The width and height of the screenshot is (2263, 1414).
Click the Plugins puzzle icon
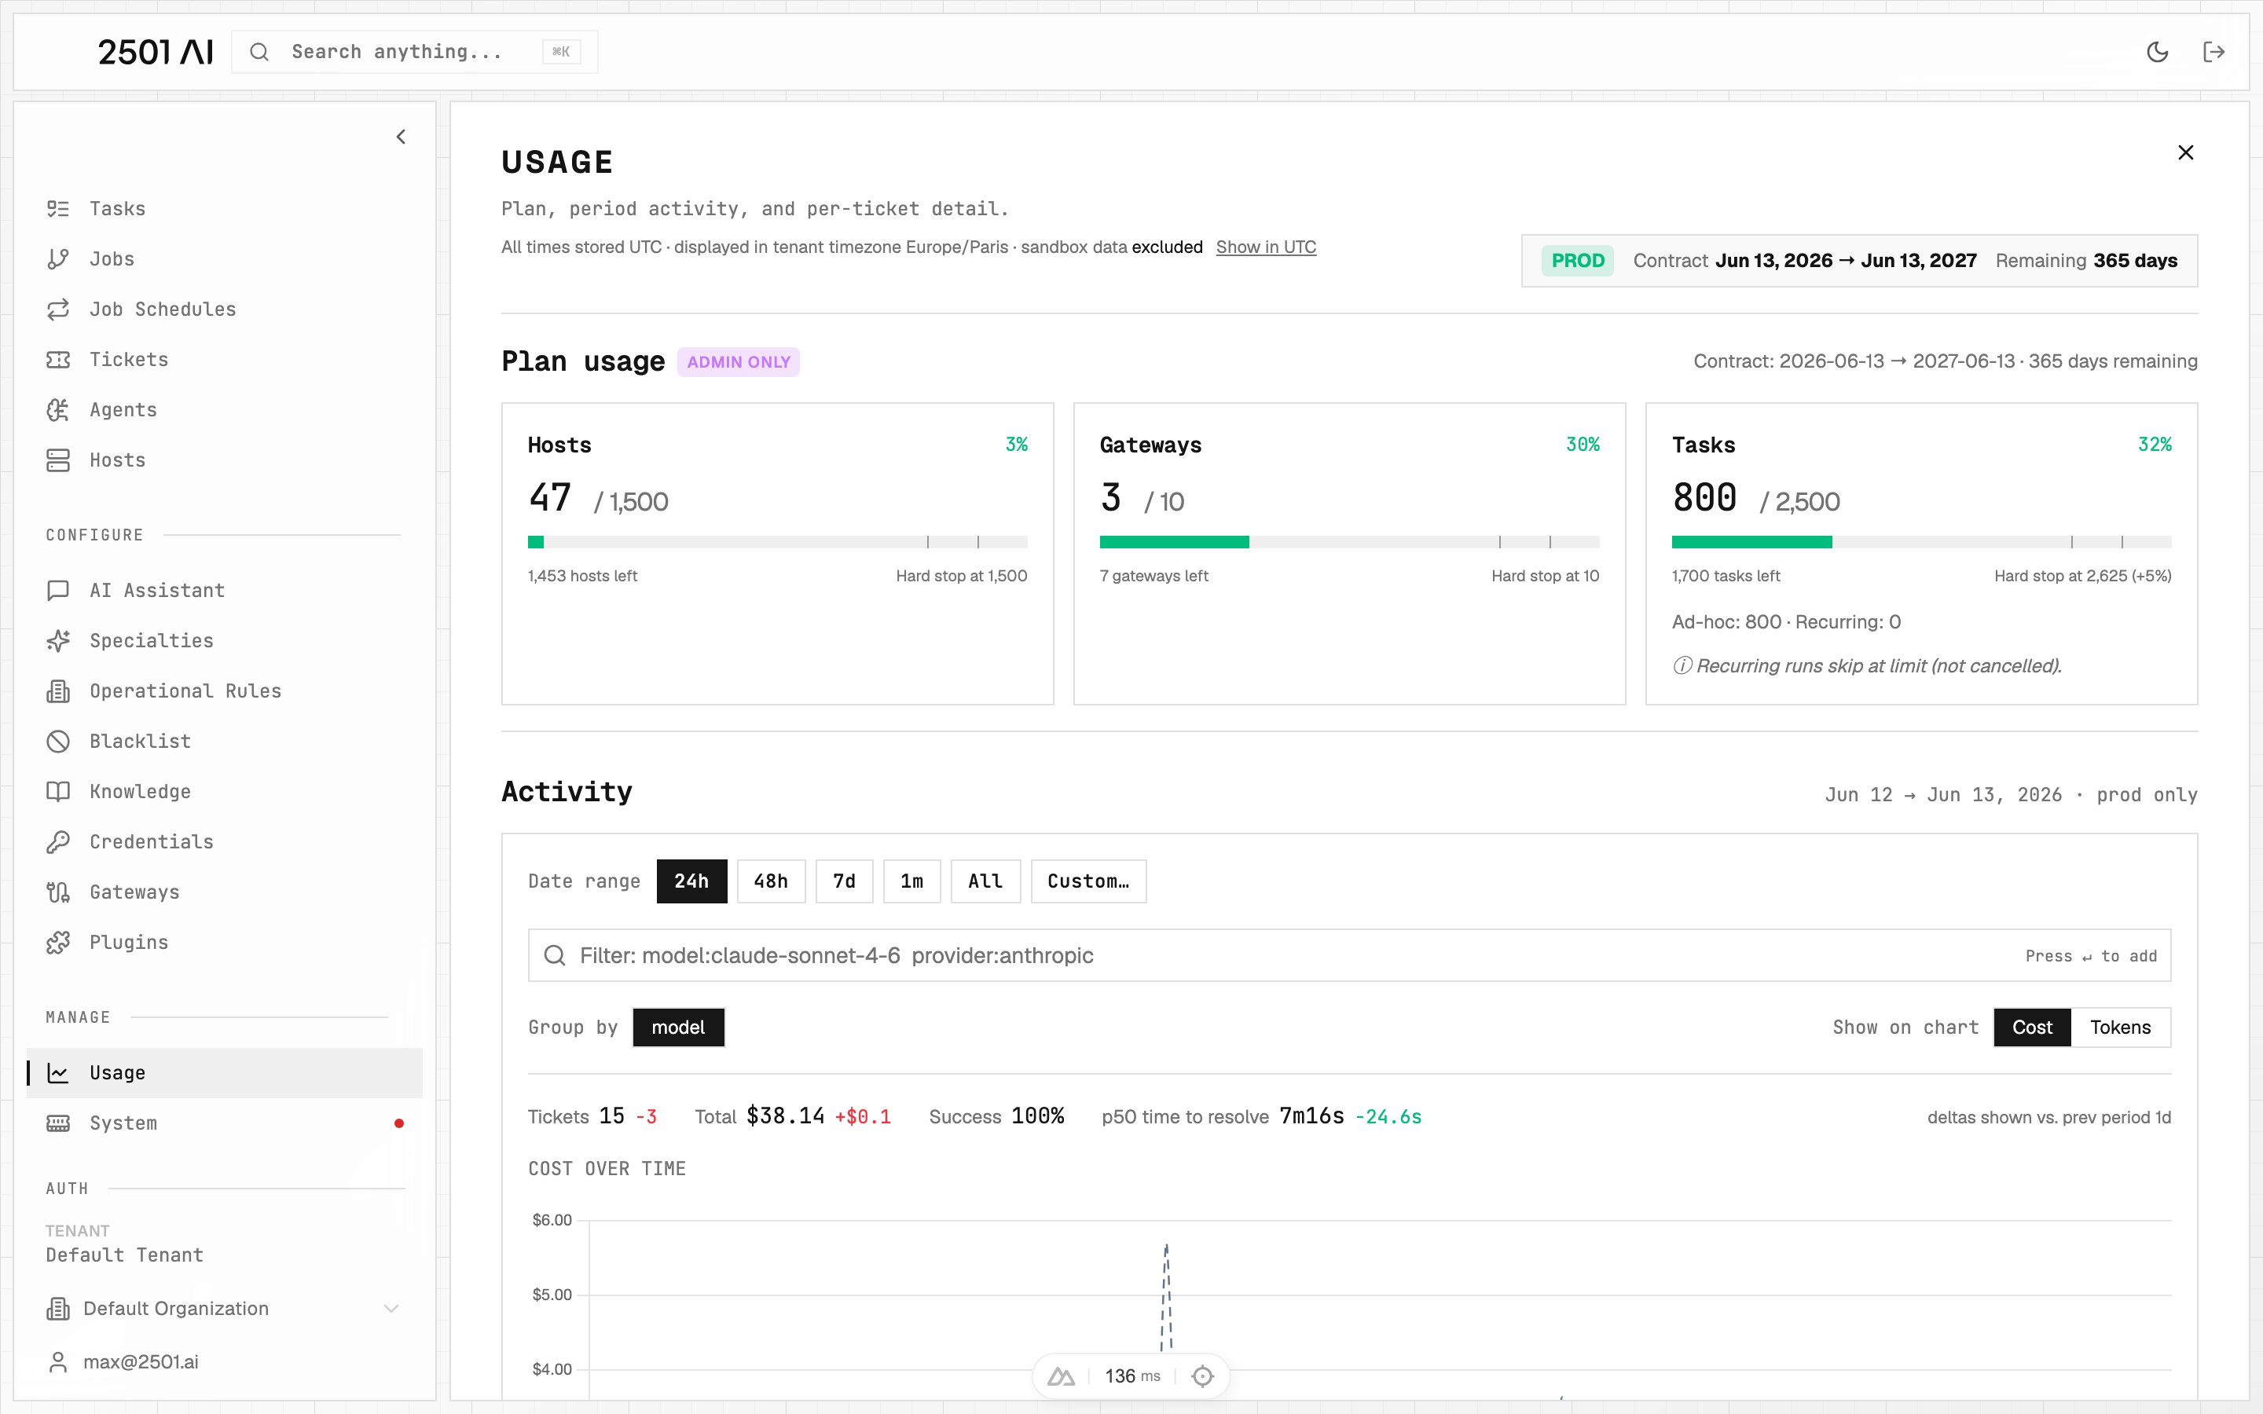pyautogui.click(x=58, y=943)
